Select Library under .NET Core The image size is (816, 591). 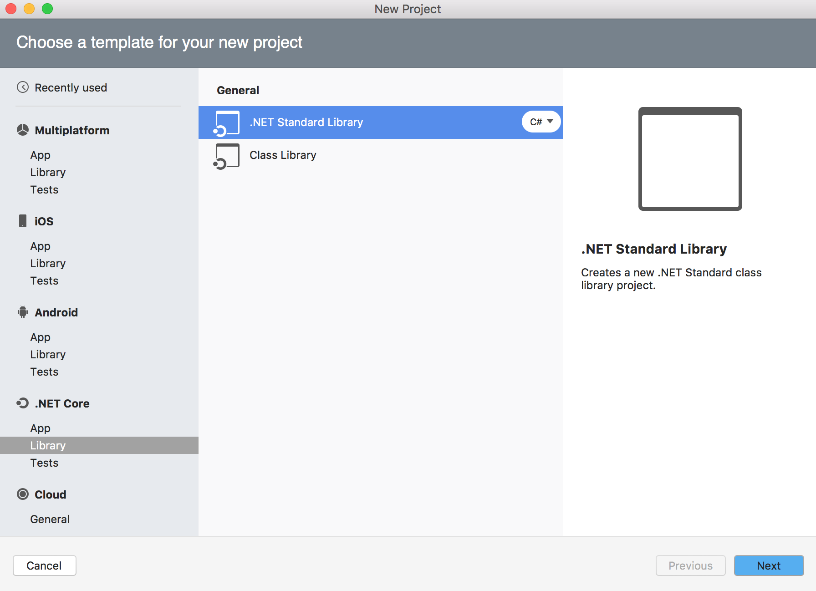99,445
